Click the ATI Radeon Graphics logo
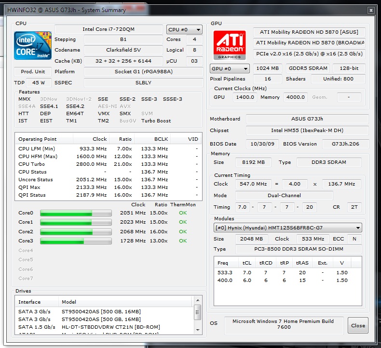Screen dimensions: 381x348 (x=229, y=45)
